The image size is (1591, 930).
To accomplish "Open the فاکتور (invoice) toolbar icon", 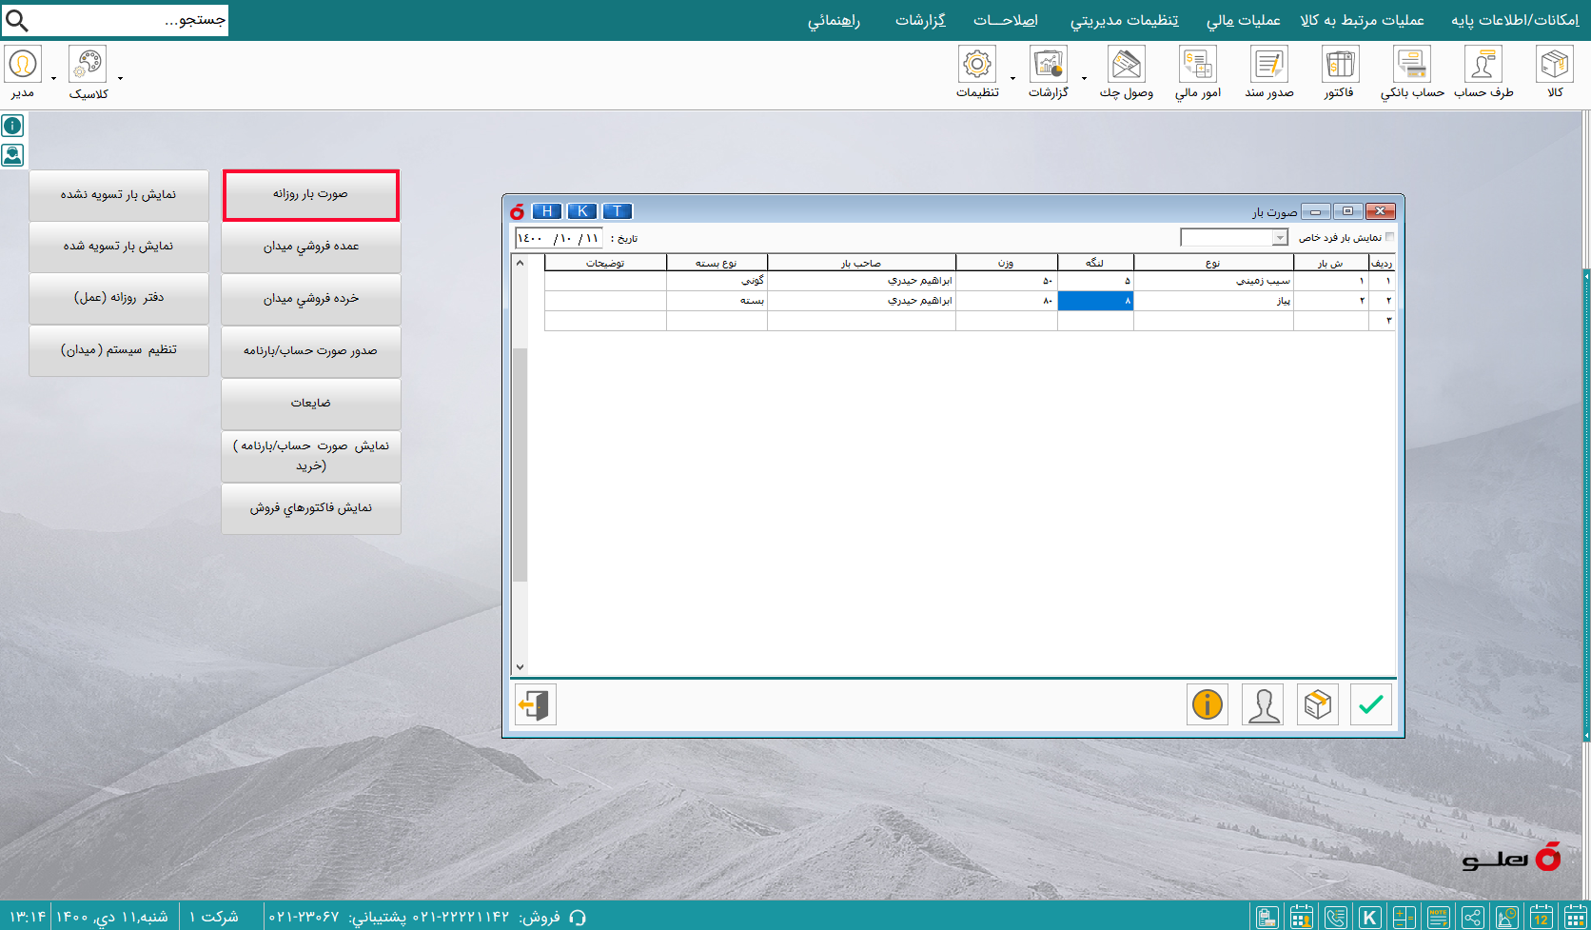I will pos(1339,71).
